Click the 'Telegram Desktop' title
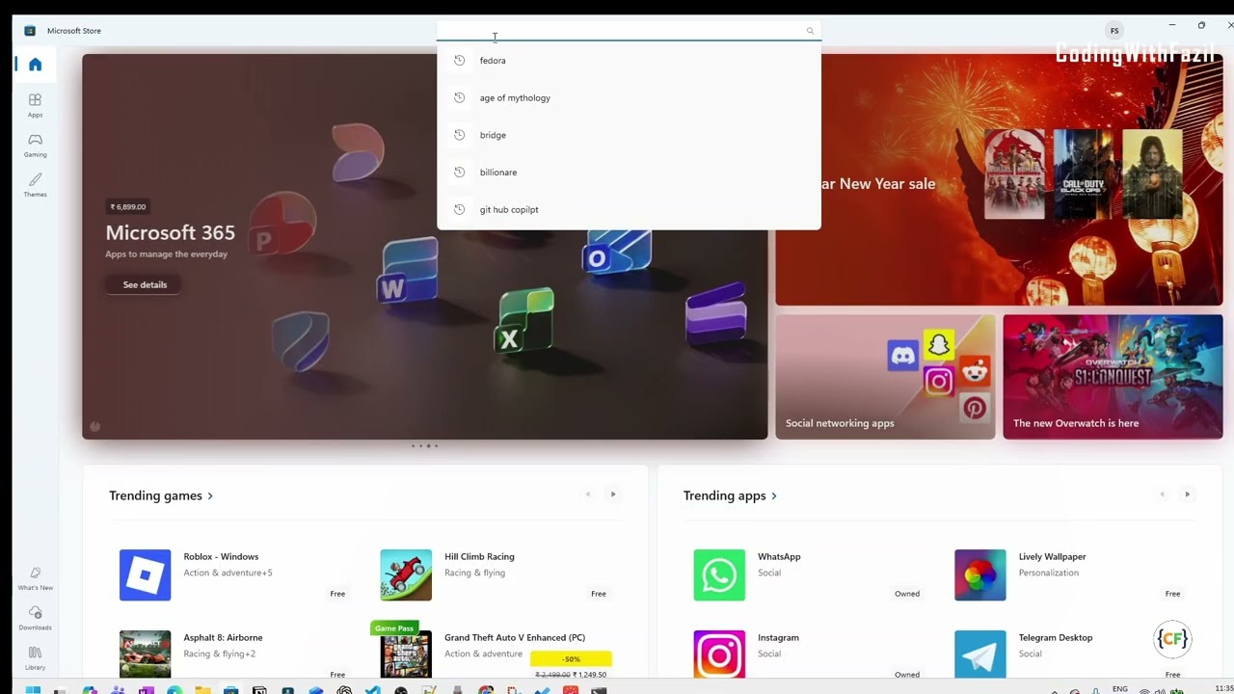The image size is (1234, 694). [x=1056, y=637]
